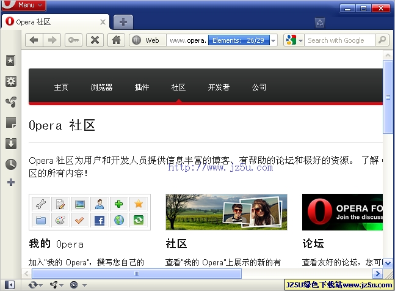Click the orange star icon in thumbnail
The image size is (395, 291).
tap(139, 204)
